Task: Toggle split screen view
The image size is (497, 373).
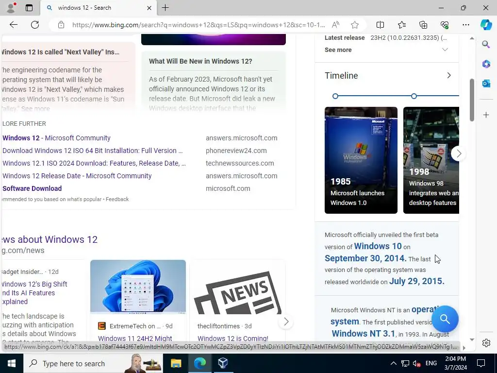Action: (380, 25)
